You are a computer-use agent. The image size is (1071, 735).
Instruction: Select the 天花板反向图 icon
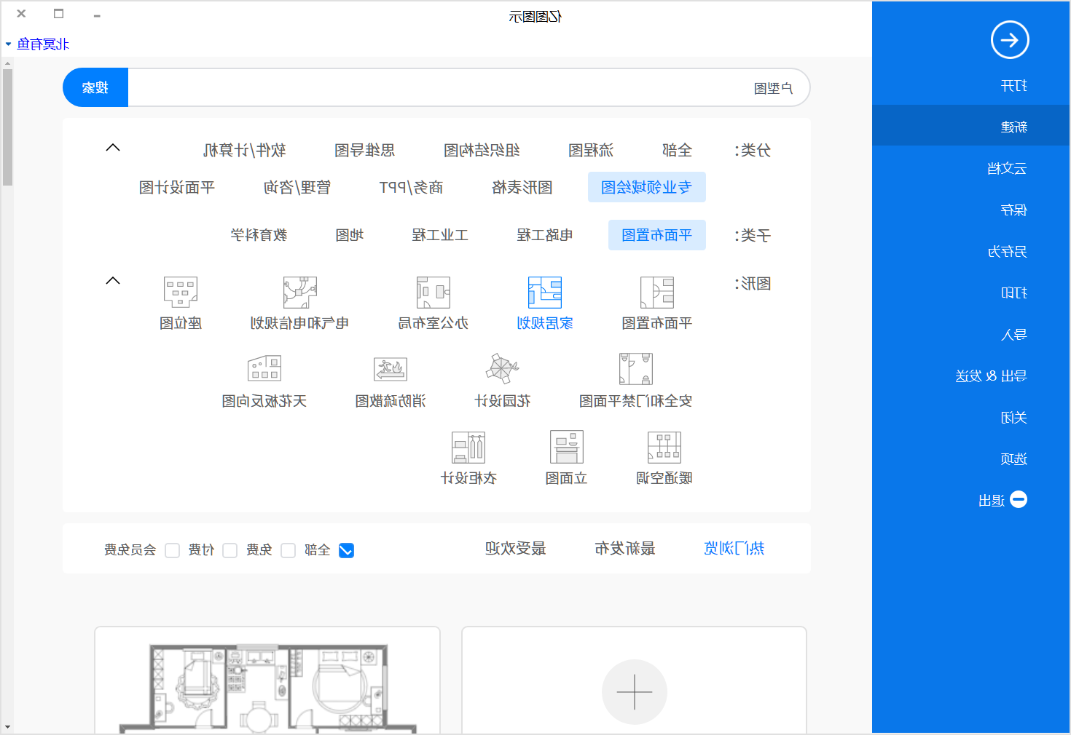pyautogui.click(x=264, y=370)
